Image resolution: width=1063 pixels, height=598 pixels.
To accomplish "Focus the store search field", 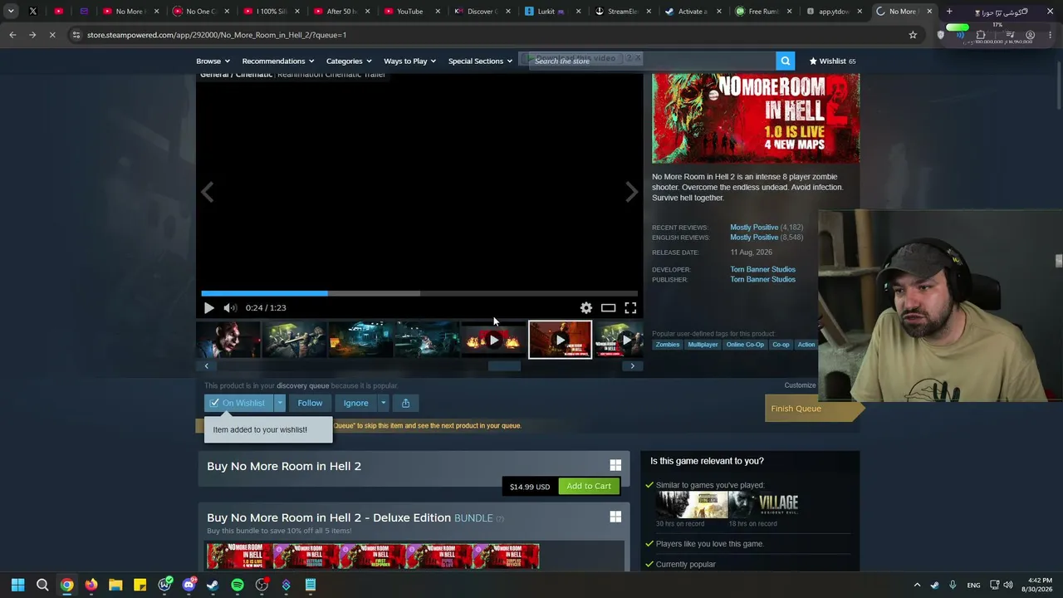I will (652, 61).
